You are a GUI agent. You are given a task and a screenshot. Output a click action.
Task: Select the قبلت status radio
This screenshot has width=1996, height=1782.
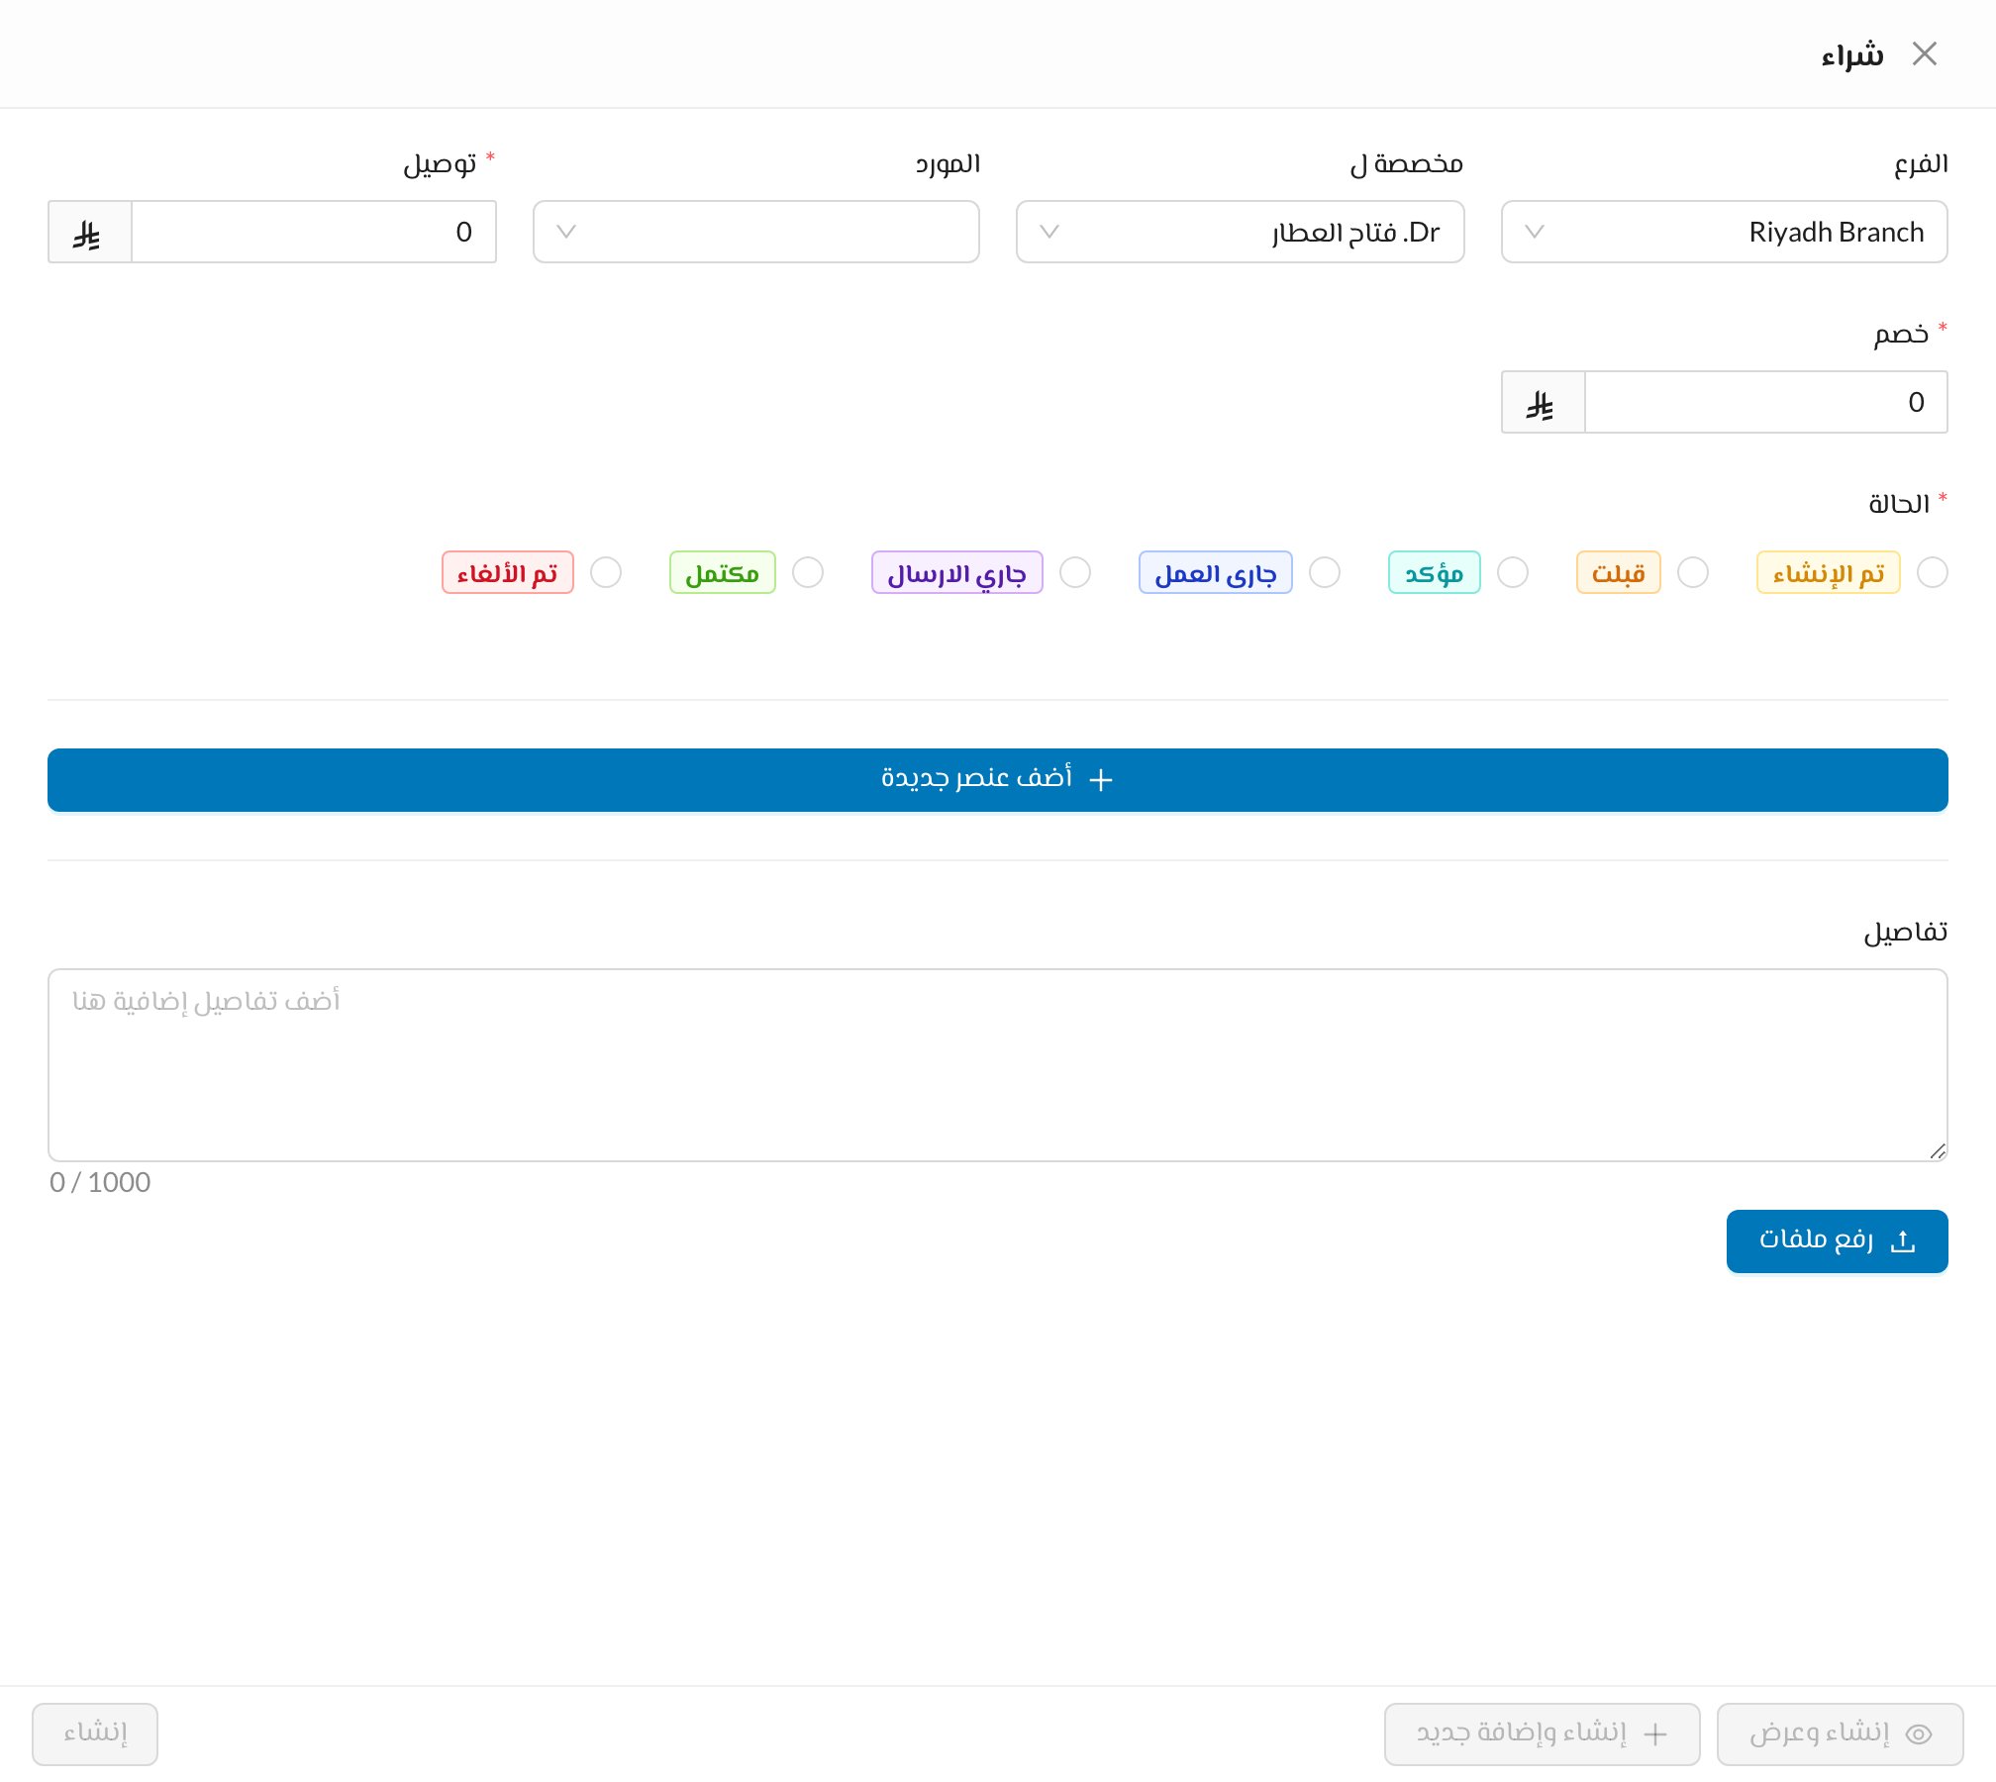pyautogui.click(x=1693, y=572)
